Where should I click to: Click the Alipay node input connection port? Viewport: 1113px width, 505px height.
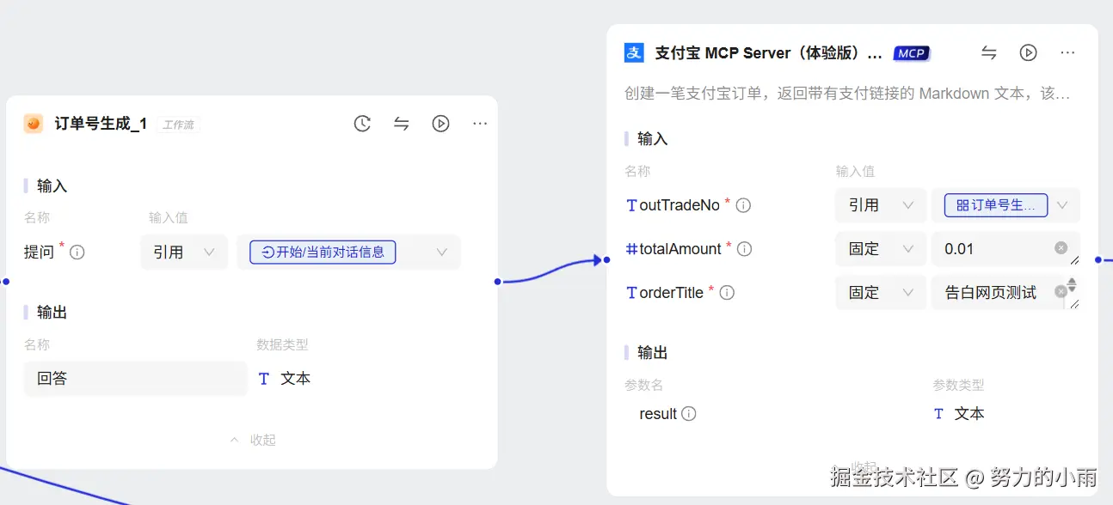607,259
